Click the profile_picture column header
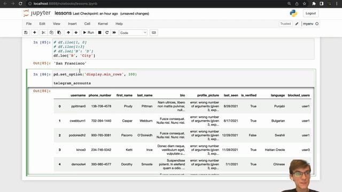The image size is (342, 192). 208,95
